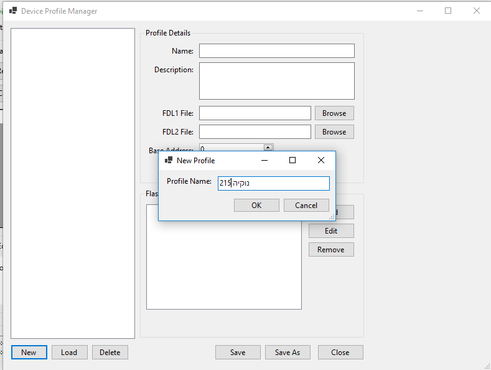Image resolution: width=491 pixels, height=370 pixels.
Task: Increment Base Address with the up arrow
Action: tap(268, 147)
